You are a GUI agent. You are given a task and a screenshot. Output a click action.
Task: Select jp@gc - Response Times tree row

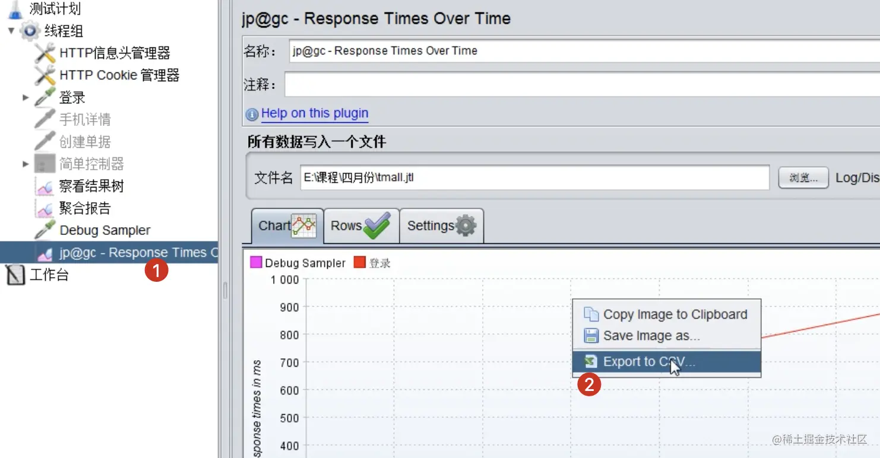[x=109, y=253]
